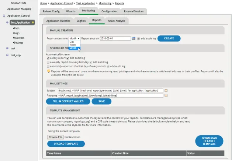The height and width of the screenshot is (161, 232).
Task: Click the lightbulb hint icon
Action: [x=49, y=71]
